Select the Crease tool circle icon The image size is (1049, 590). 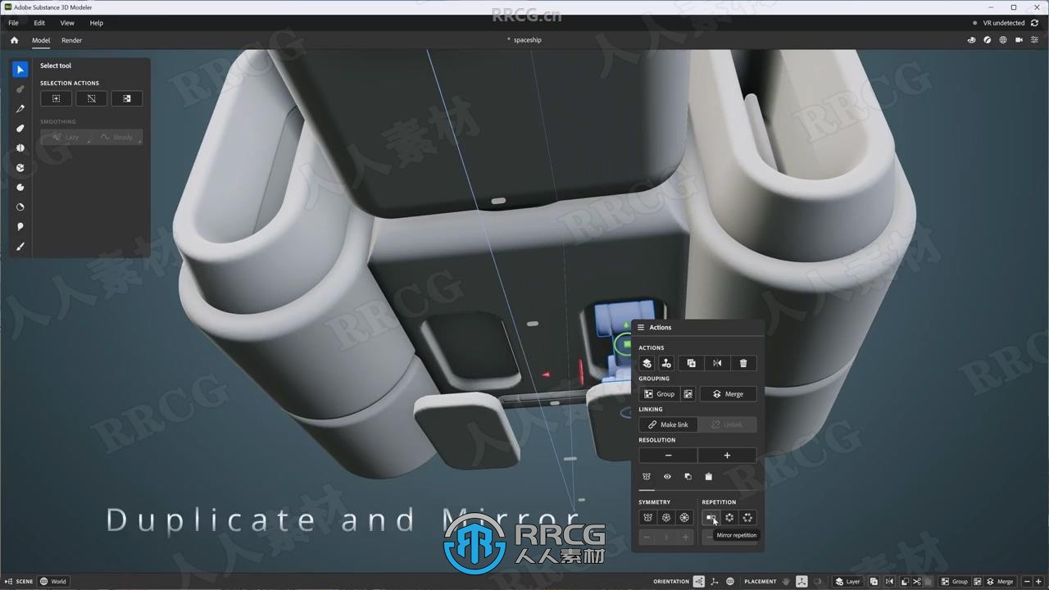click(x=20, y=207)
